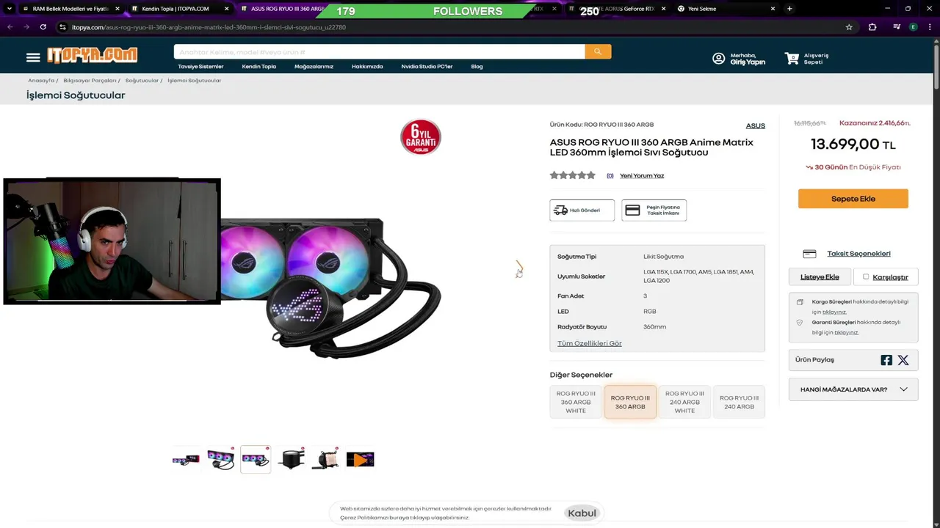Open Hakkımızda nav item
The width and height of the screenshot is (940, 528).
pos(367,67)
